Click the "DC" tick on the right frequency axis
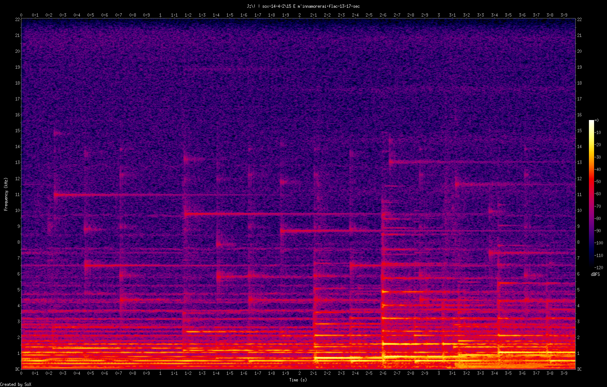Viewport: 607px width, 387px height. click(579, 369)
